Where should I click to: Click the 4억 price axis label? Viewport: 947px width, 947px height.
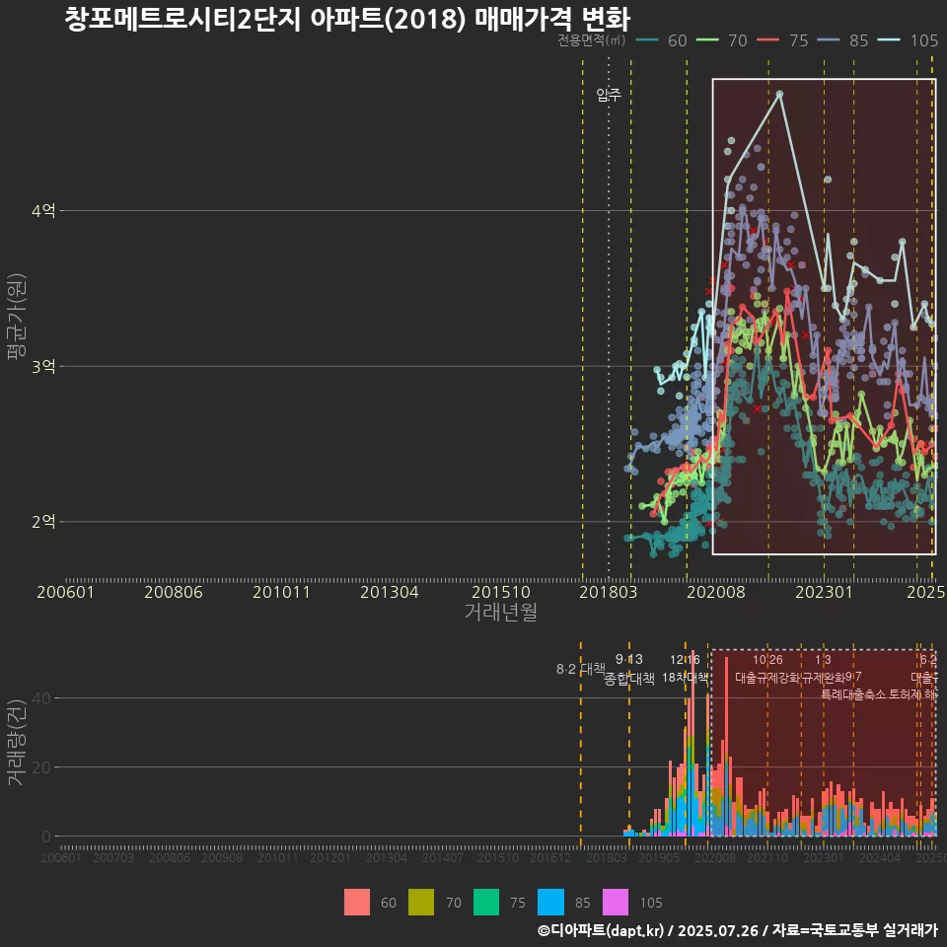tap(43, 211)
